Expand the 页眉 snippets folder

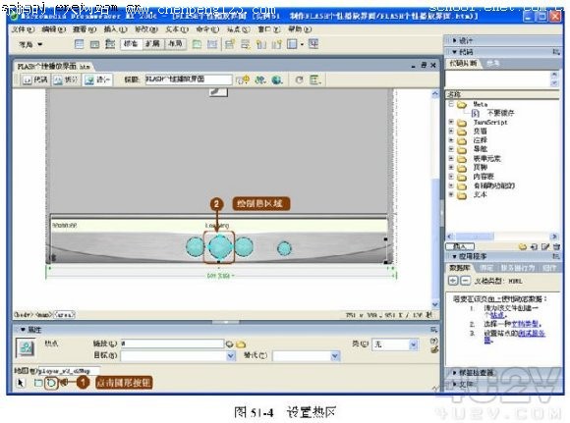coord(451,132)
